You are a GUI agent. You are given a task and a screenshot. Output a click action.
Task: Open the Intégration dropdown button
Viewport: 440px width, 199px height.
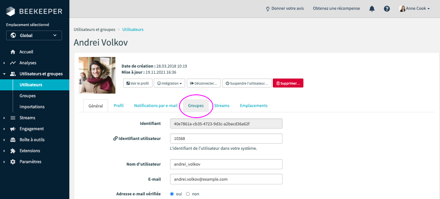(x=170, y=83)
